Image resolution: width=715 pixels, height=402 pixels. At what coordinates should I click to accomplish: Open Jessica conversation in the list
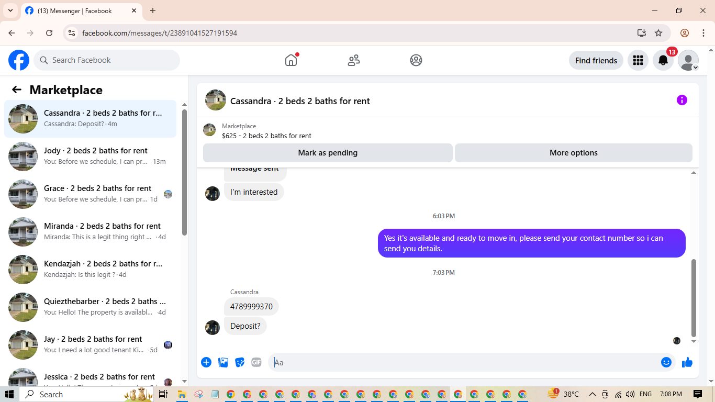pyautogui.click(x=91, y=375)
